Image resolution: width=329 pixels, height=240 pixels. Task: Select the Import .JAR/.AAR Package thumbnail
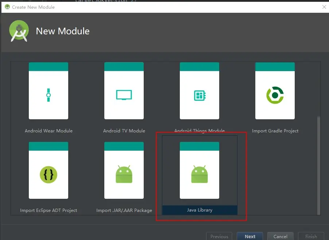click(124, 170)
